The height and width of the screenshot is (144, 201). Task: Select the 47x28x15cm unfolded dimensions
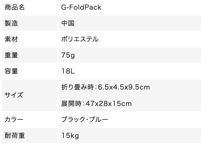click(109, 103)
